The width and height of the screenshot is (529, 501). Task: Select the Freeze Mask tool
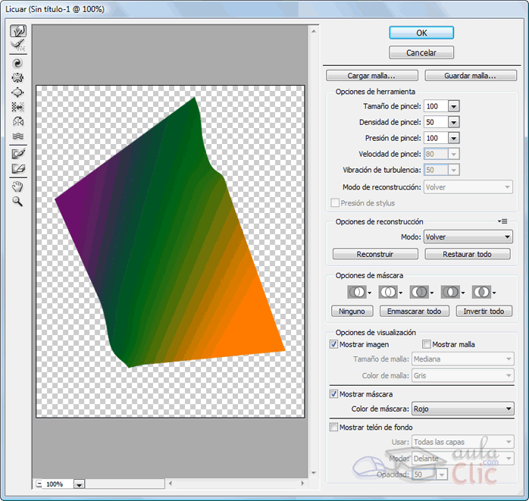click(18, 154)
